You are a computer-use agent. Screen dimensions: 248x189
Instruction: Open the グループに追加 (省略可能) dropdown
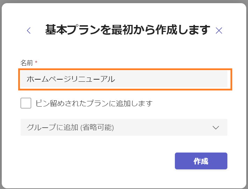tap(124, 127)
